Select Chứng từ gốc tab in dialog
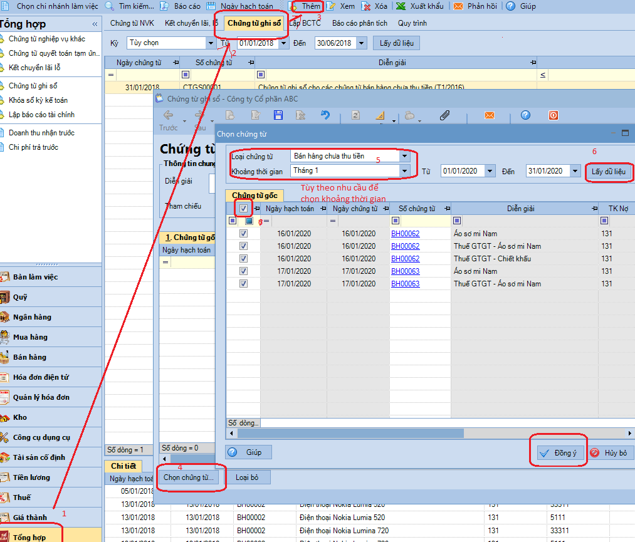 [255, 195]
